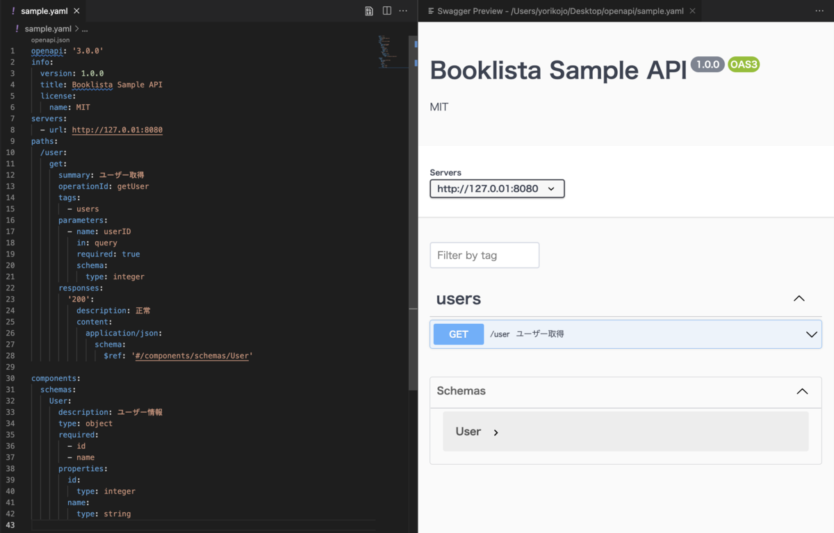This screenshot has height=533, width=834.
Task: Collapse the users tag section chevron
Action: coord(799,299)
